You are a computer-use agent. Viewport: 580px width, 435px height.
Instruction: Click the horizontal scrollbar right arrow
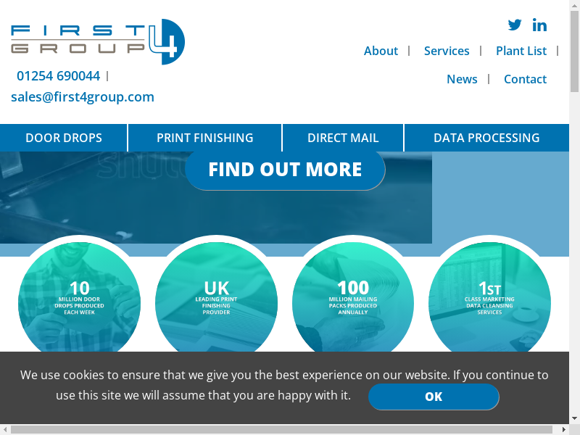pyautogui.click(x=563, y=429)
